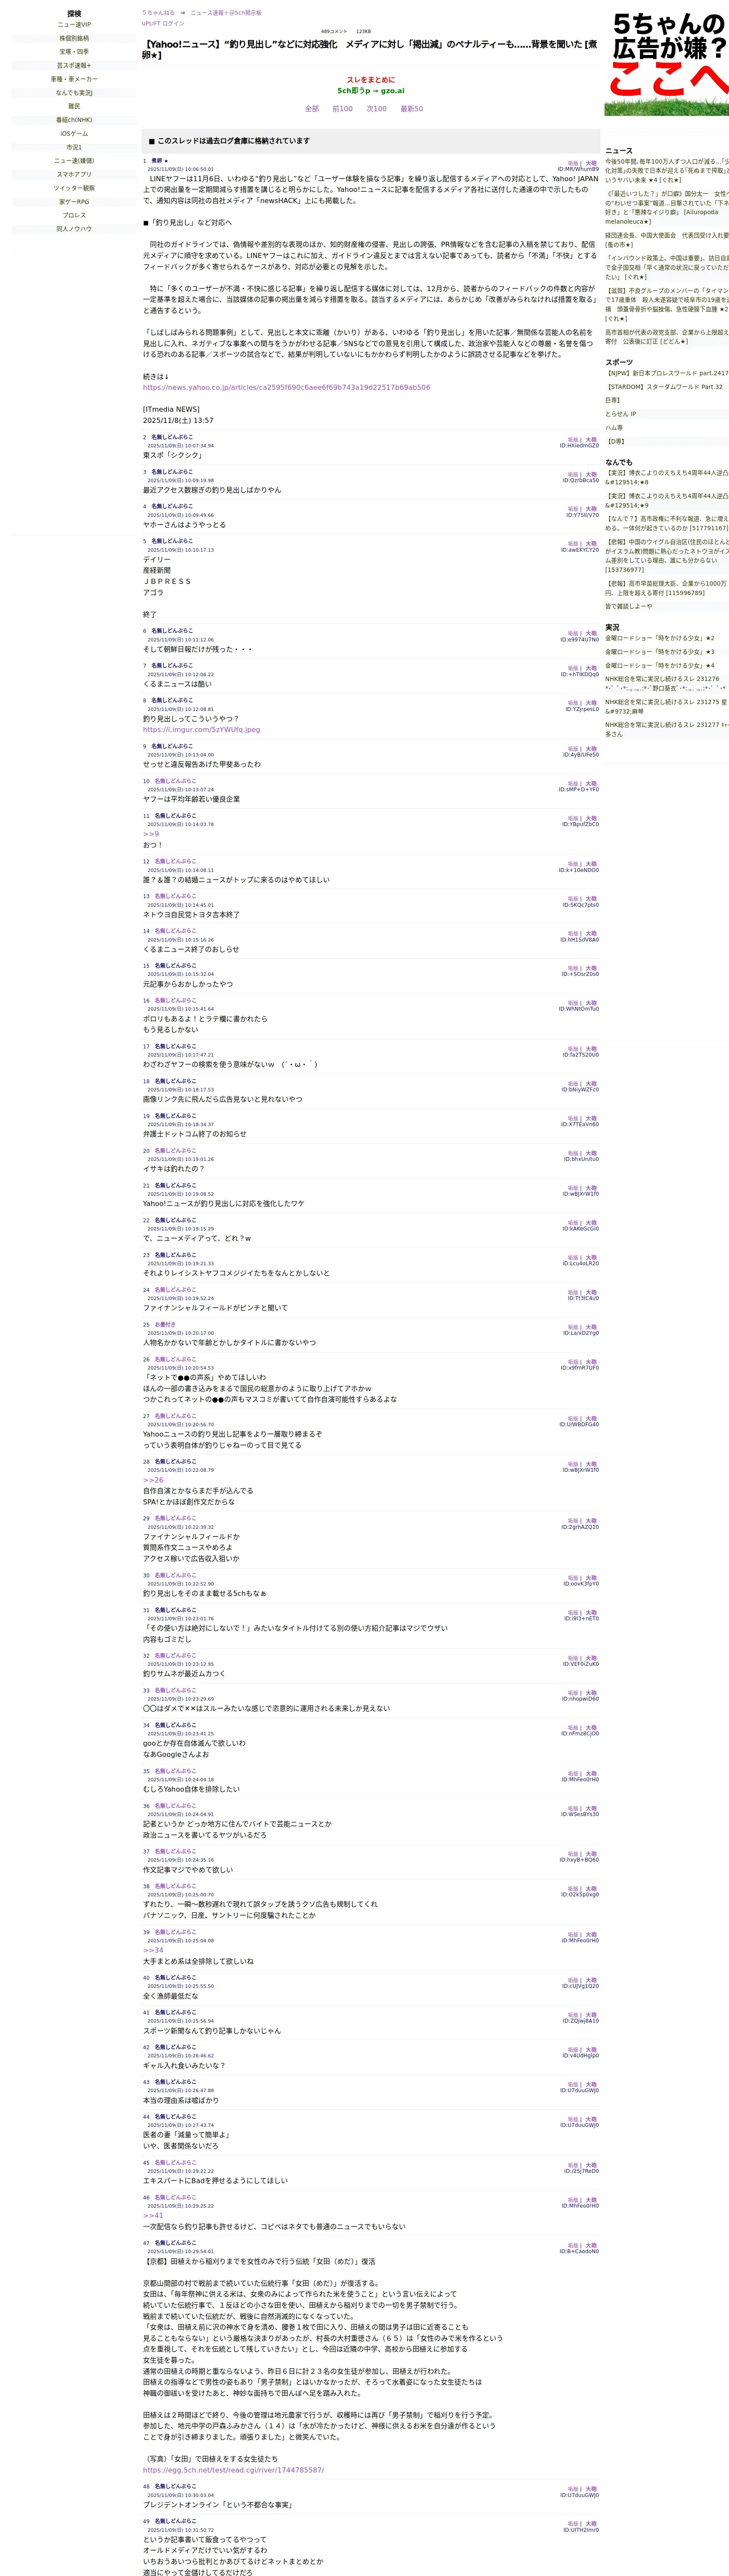The height and width of the screenshot is (2576, 729).
Task: Open 高市早苗総理大臣 1000万円 寄付 thread
Action: click(x=666, y=588)
